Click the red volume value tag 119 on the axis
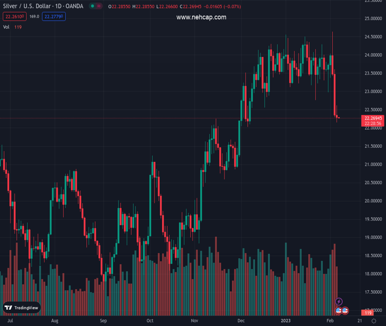This screenshot has width=386, height=326. pos(368,313)
